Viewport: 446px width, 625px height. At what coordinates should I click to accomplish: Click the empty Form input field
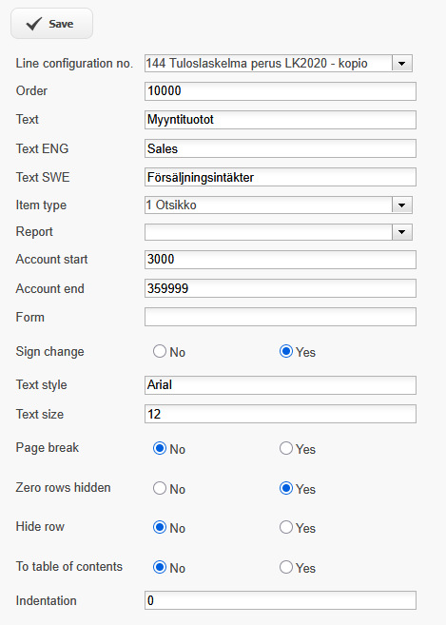pos(281,317)
